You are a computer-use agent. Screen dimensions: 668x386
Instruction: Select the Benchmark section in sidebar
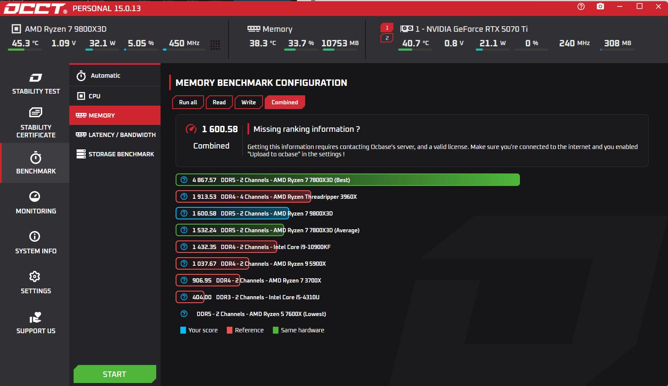click(36, 163)
